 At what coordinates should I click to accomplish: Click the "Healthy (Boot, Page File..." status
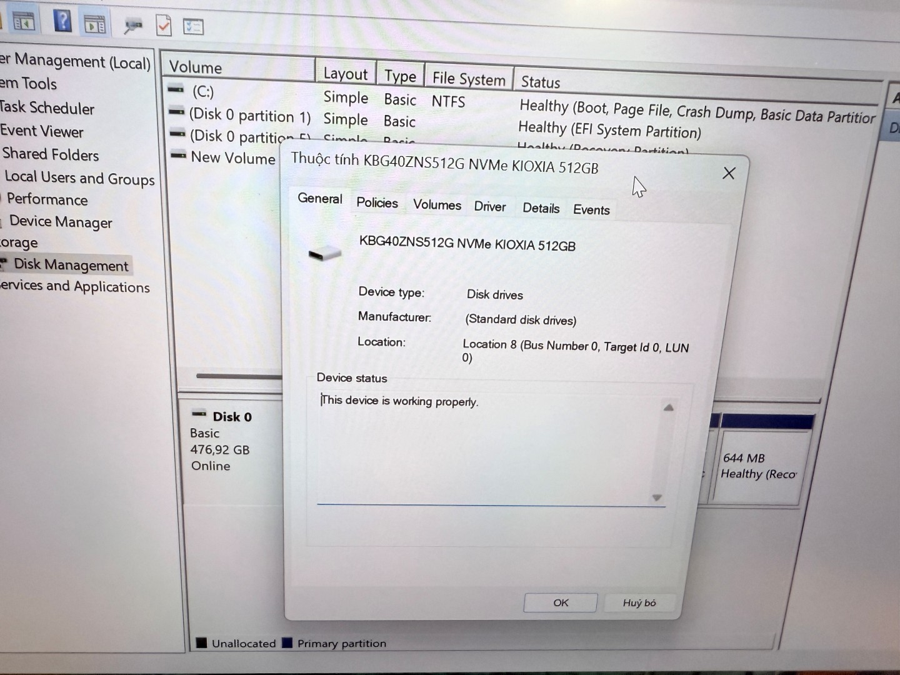point(697,111)
